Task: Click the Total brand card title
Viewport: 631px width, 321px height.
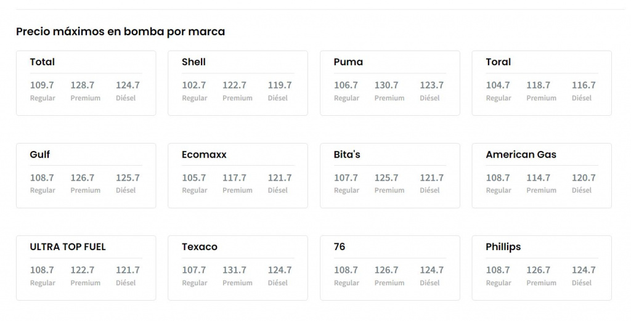Action: point(43,62)
